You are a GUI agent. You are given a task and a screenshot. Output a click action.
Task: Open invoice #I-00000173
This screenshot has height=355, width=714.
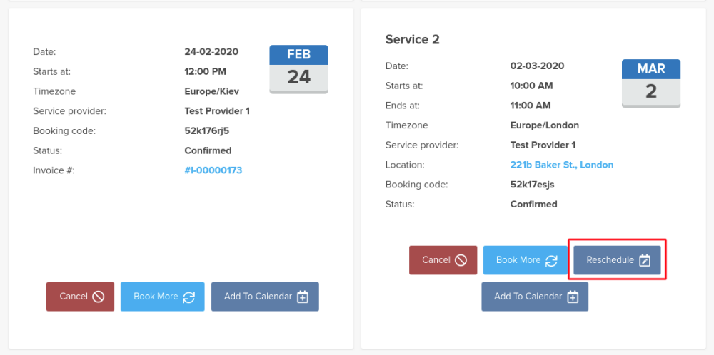click(213, 170)
